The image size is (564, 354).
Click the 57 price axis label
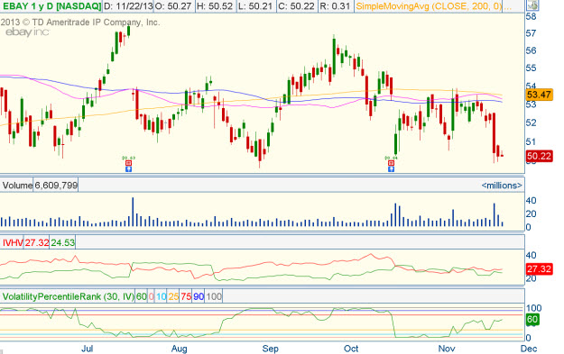(531, 33)
